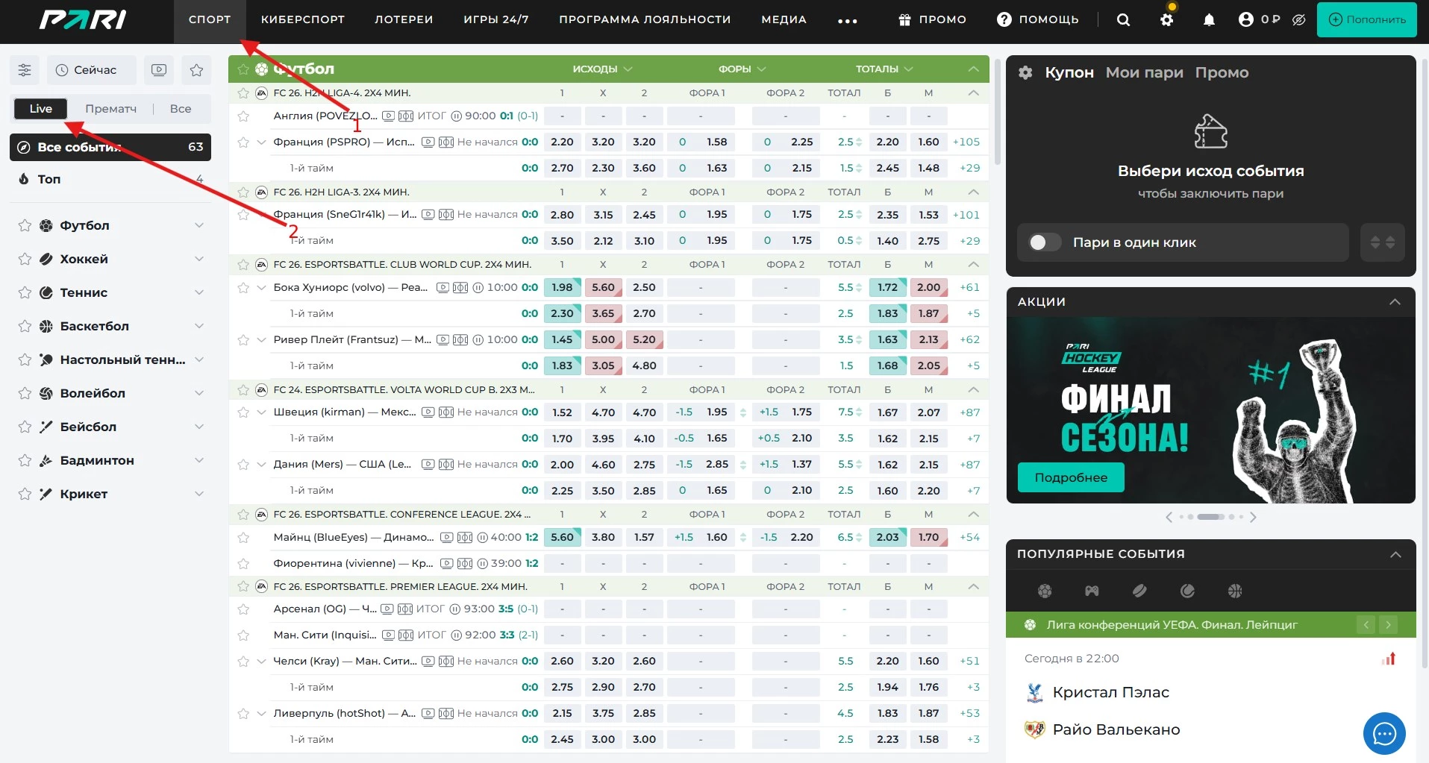Click the Сейчас time filter button

point(92,70)
